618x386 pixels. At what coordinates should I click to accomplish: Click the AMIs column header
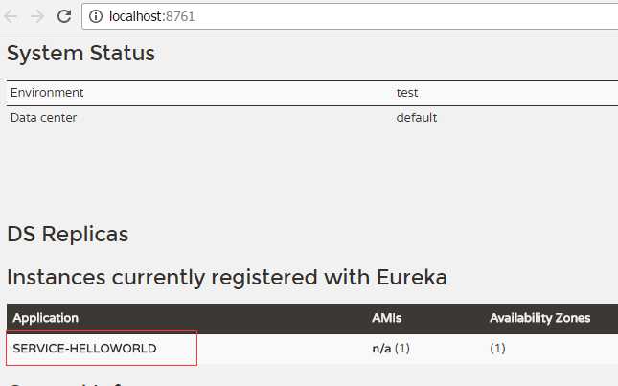coord(385,318)
